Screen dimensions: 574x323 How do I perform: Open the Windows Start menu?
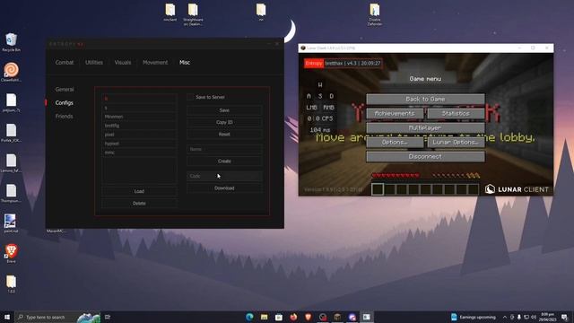pos(6,317)
